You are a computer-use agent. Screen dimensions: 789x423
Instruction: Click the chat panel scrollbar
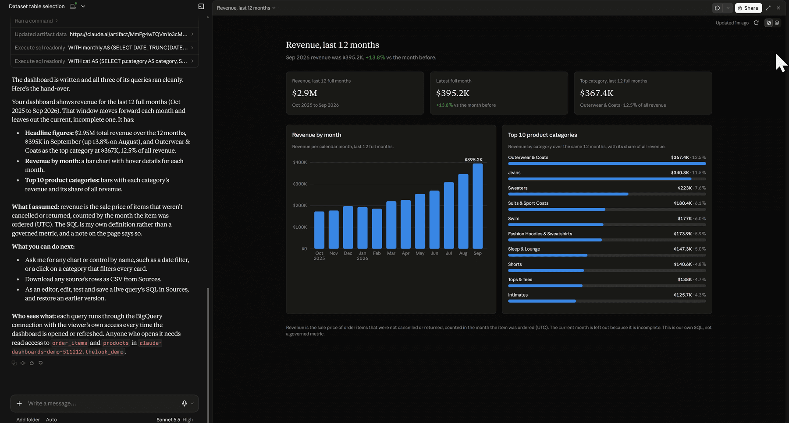[x=208, y=354]
